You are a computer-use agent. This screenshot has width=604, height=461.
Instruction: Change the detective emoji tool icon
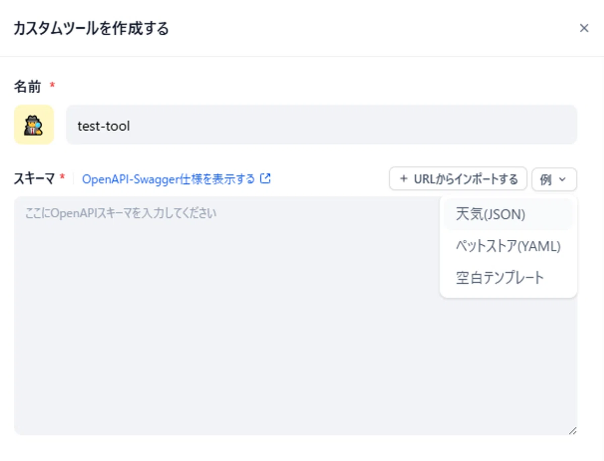pos(34,125)
